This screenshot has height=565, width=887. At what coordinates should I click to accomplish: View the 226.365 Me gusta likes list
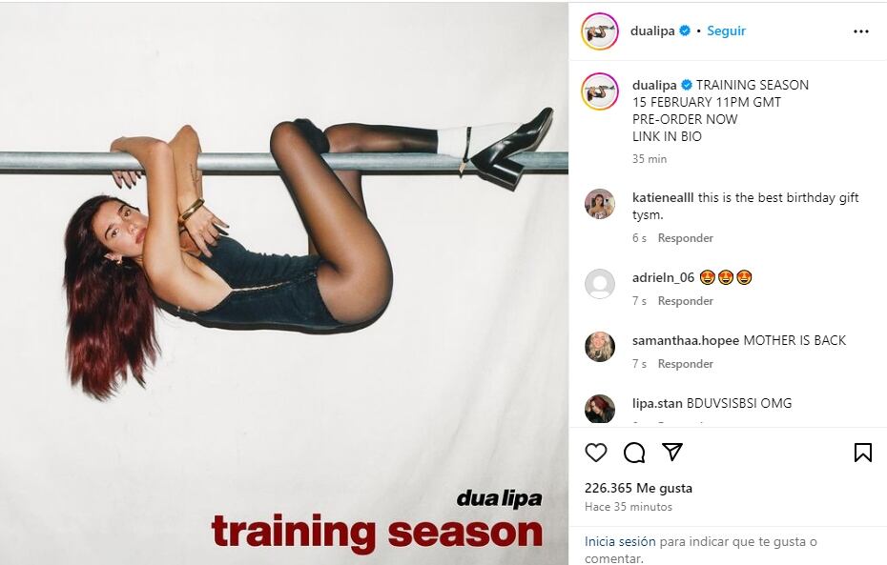(638, 488)
